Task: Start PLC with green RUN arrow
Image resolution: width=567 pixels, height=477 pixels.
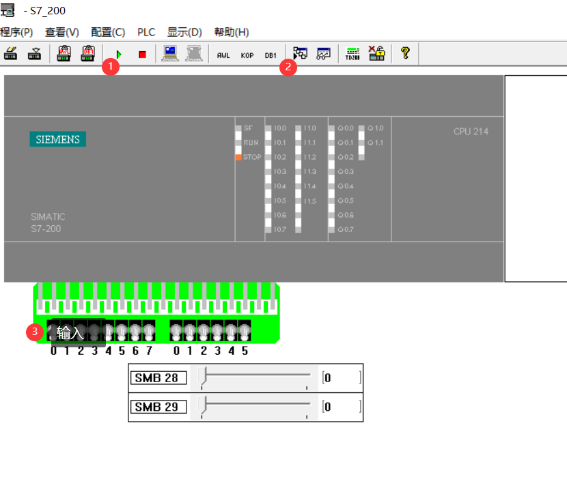Action: click(x=119, y=55)
